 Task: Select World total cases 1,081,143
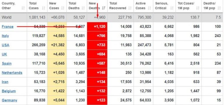37,17
